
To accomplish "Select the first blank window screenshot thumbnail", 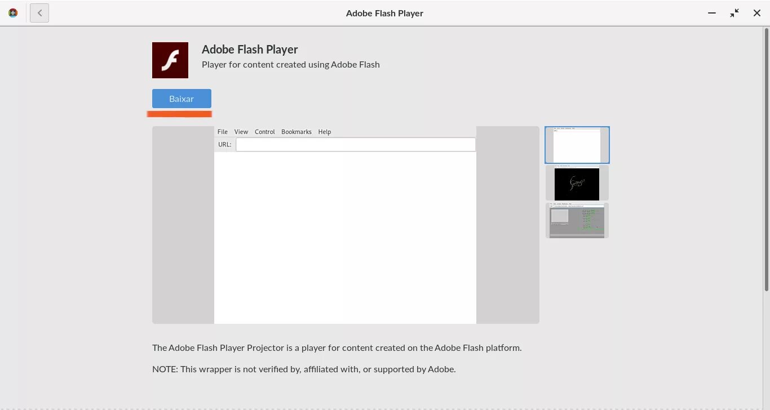I will pyautogui.click(x=577, y=145).
